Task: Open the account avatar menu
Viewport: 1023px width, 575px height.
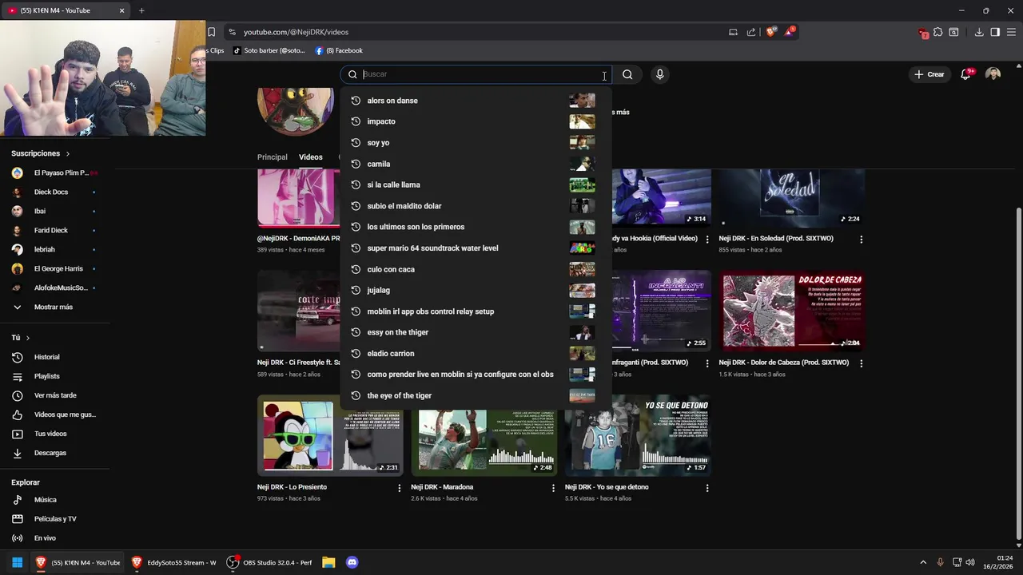Action: (993, 74)
